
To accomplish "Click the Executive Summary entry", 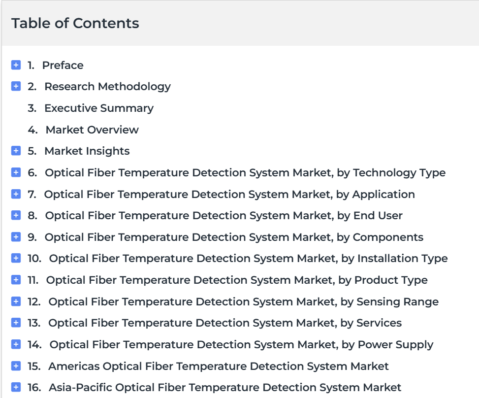I will (x=98, y=108).
